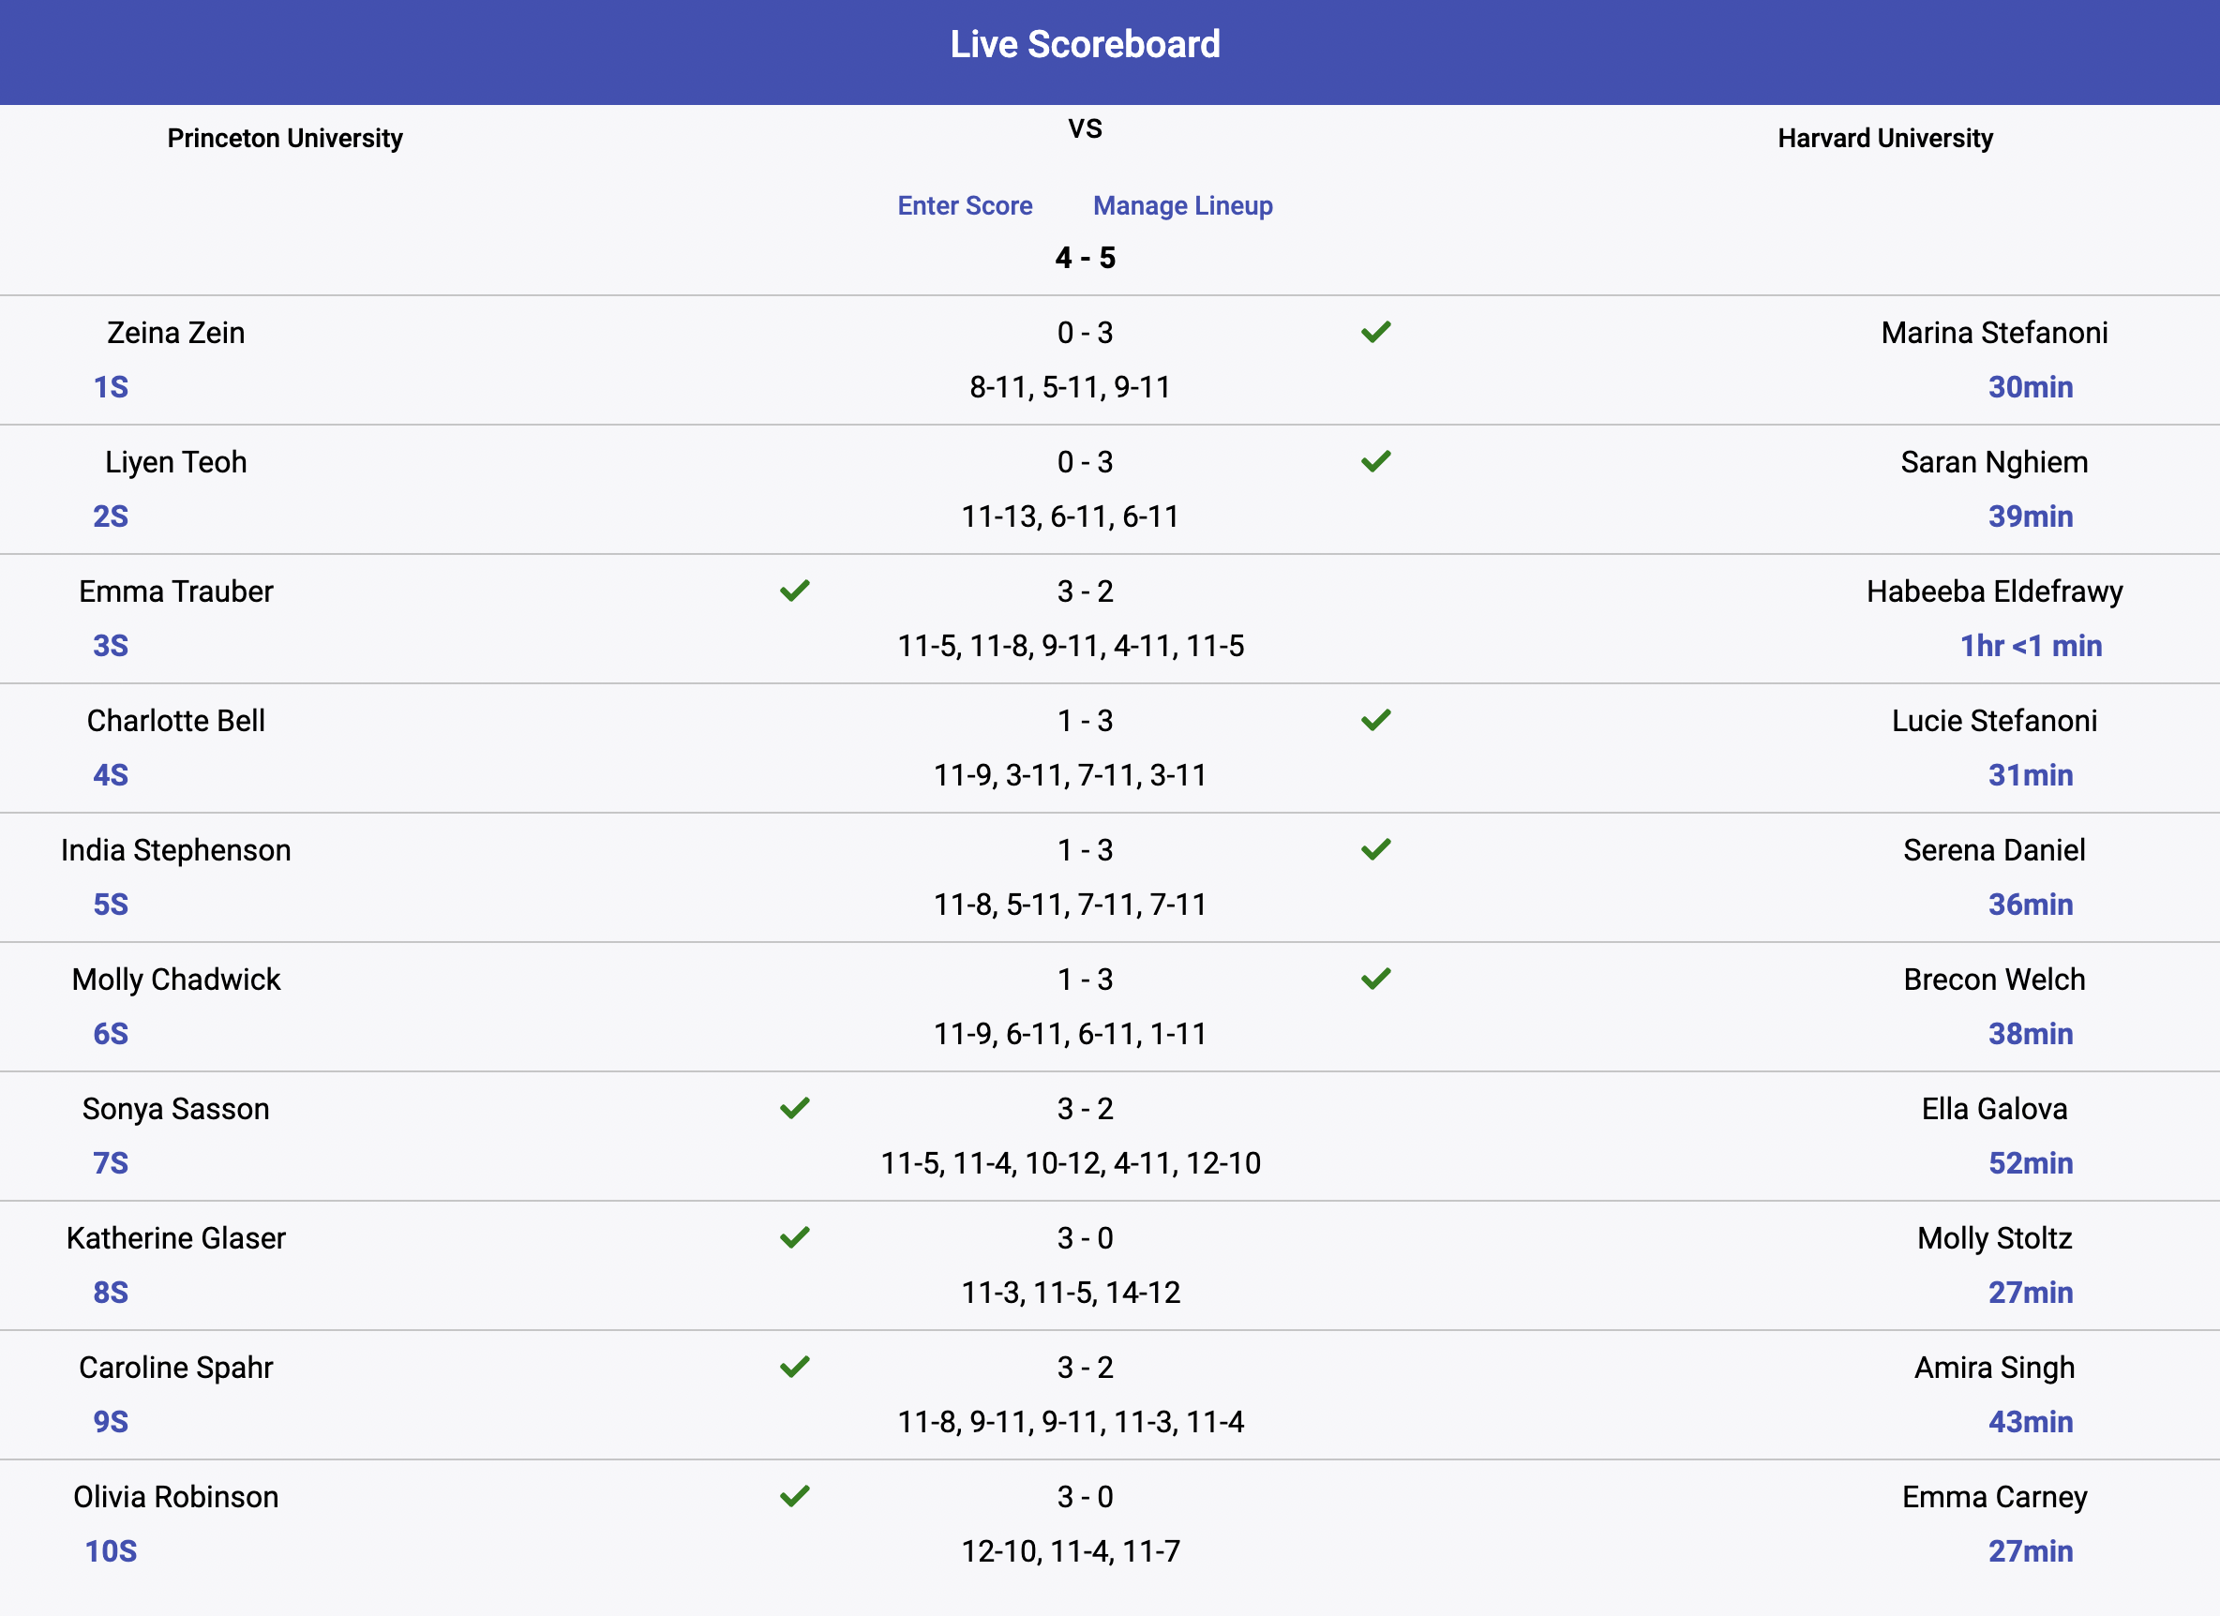The image size is (2220, 1616).
Task: Open the Manage Lineup link
Action: coord(1182,205)
